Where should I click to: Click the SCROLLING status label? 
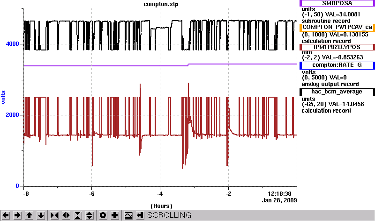point(169,215)
